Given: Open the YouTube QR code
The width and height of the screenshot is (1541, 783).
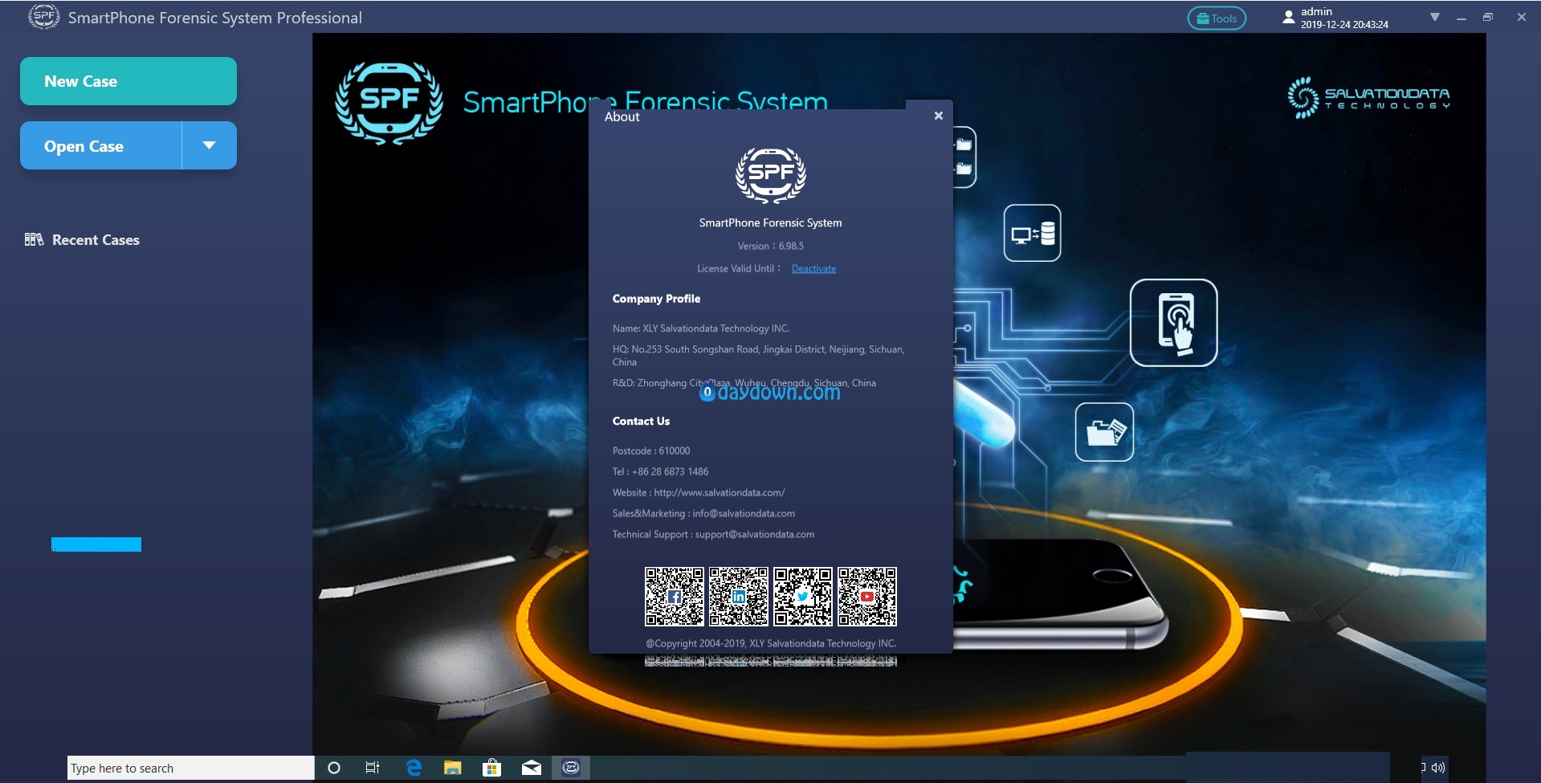Looking at the screenshot, I should (x=867, y=597).
